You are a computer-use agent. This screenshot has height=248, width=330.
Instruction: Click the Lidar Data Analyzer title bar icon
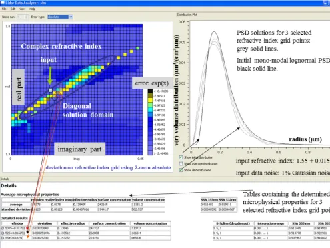2,3
